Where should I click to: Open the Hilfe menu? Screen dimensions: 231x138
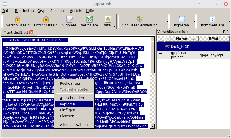90,11
